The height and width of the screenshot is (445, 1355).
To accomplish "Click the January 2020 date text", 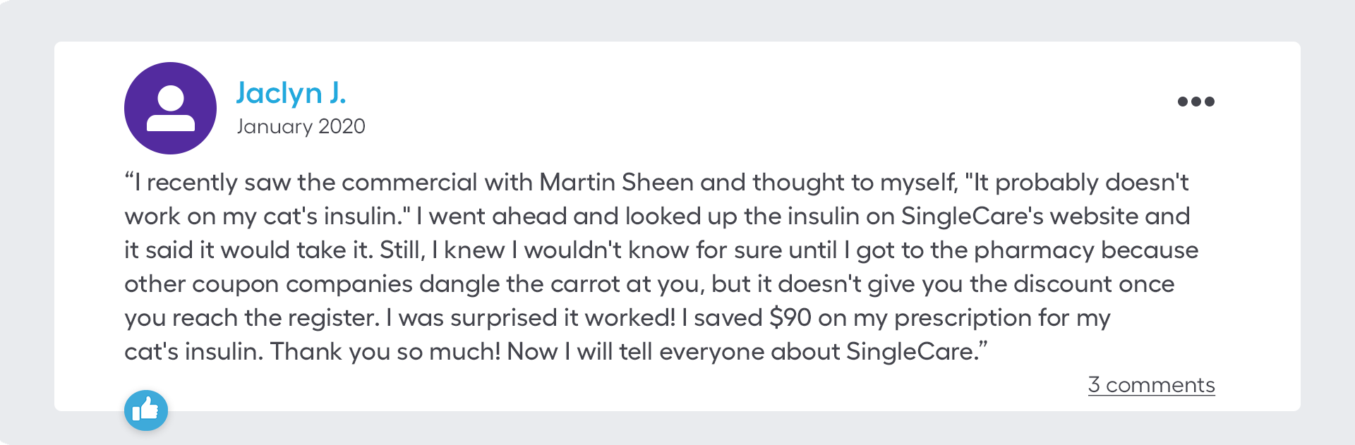I will pos(301,126).
